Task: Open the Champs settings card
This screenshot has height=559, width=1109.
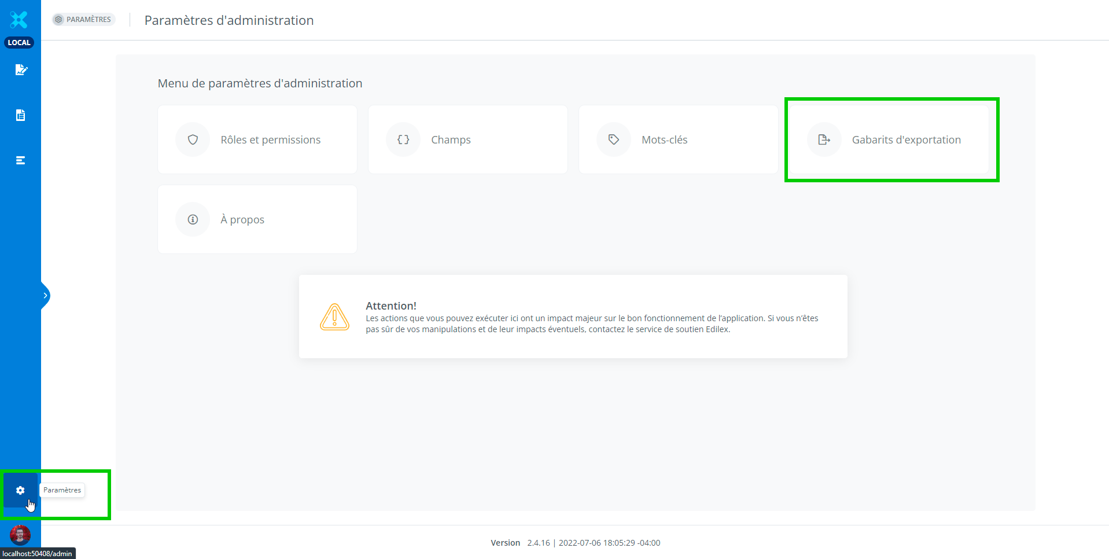Action: click(x=451, y=139)
